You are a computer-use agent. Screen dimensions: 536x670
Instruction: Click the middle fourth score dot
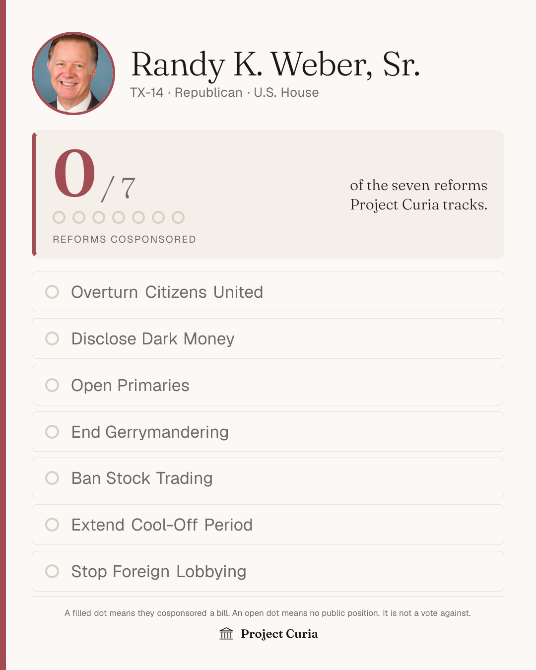click(119, 217)
